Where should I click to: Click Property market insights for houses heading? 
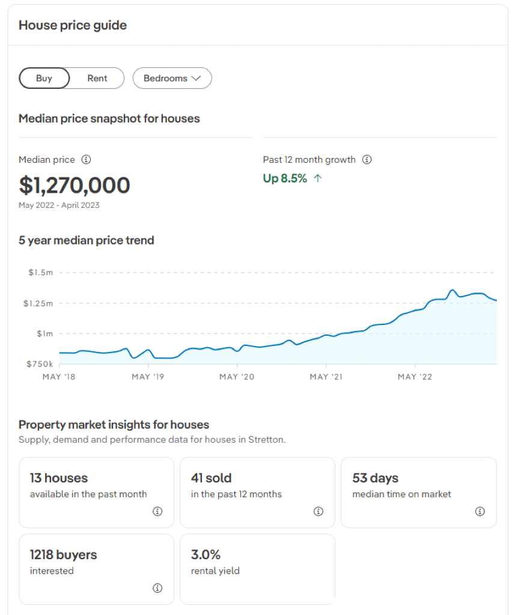(114, 425)
